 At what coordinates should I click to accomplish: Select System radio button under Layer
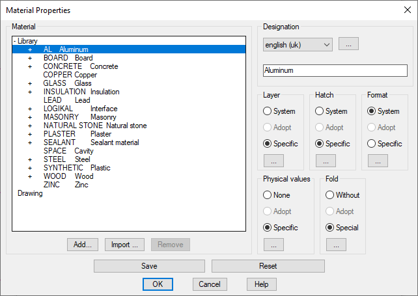(x=268, y=111)
